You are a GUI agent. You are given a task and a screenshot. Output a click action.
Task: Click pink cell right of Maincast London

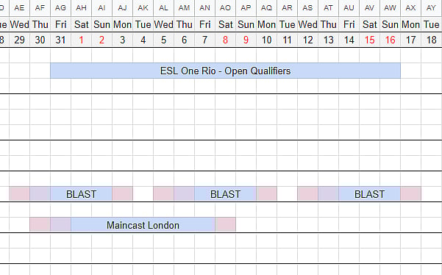(x=226, y=225)
